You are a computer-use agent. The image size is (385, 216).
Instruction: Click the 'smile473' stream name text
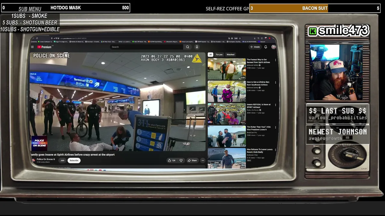pos(343,31)
